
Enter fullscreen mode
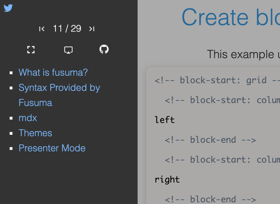tap(31, 50)
